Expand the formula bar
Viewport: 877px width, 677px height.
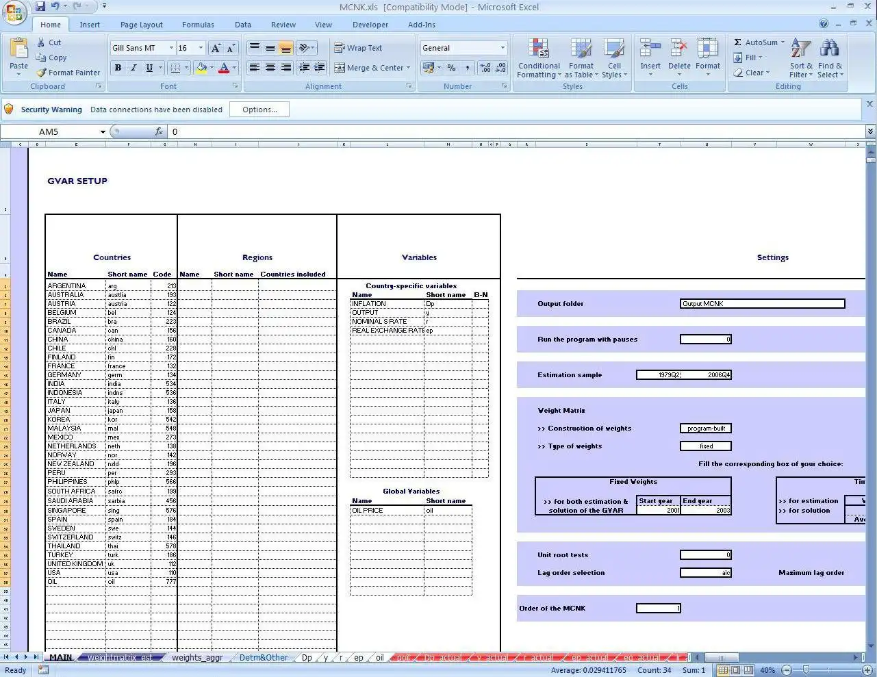tap(870, 131)
